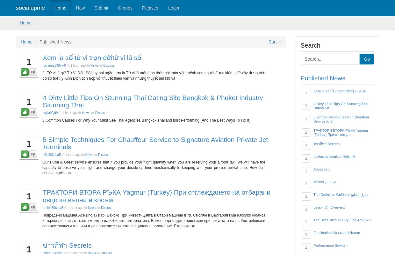Upvote the chauffeur service post

[25, 154]
